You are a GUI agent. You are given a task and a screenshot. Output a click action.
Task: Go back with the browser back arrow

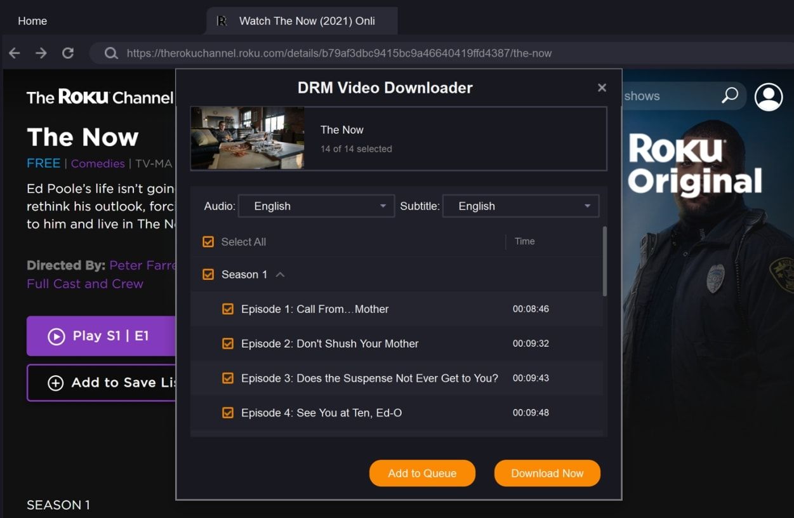pos(15,53)
